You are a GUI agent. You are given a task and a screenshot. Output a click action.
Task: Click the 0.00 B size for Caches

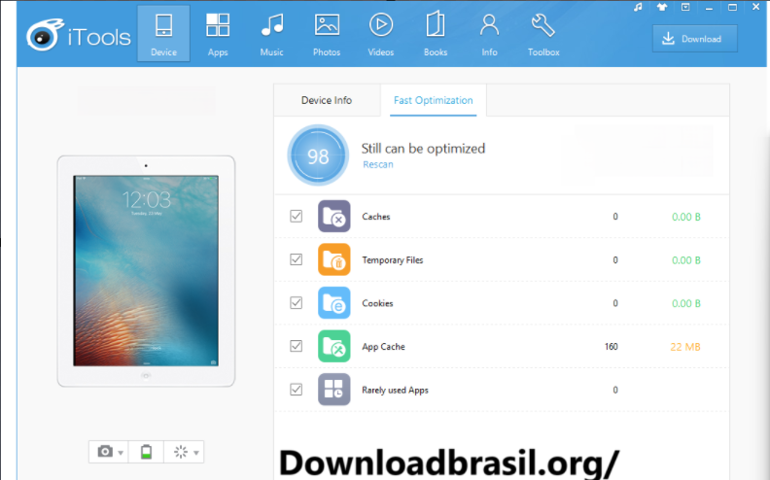coord(686,217)
